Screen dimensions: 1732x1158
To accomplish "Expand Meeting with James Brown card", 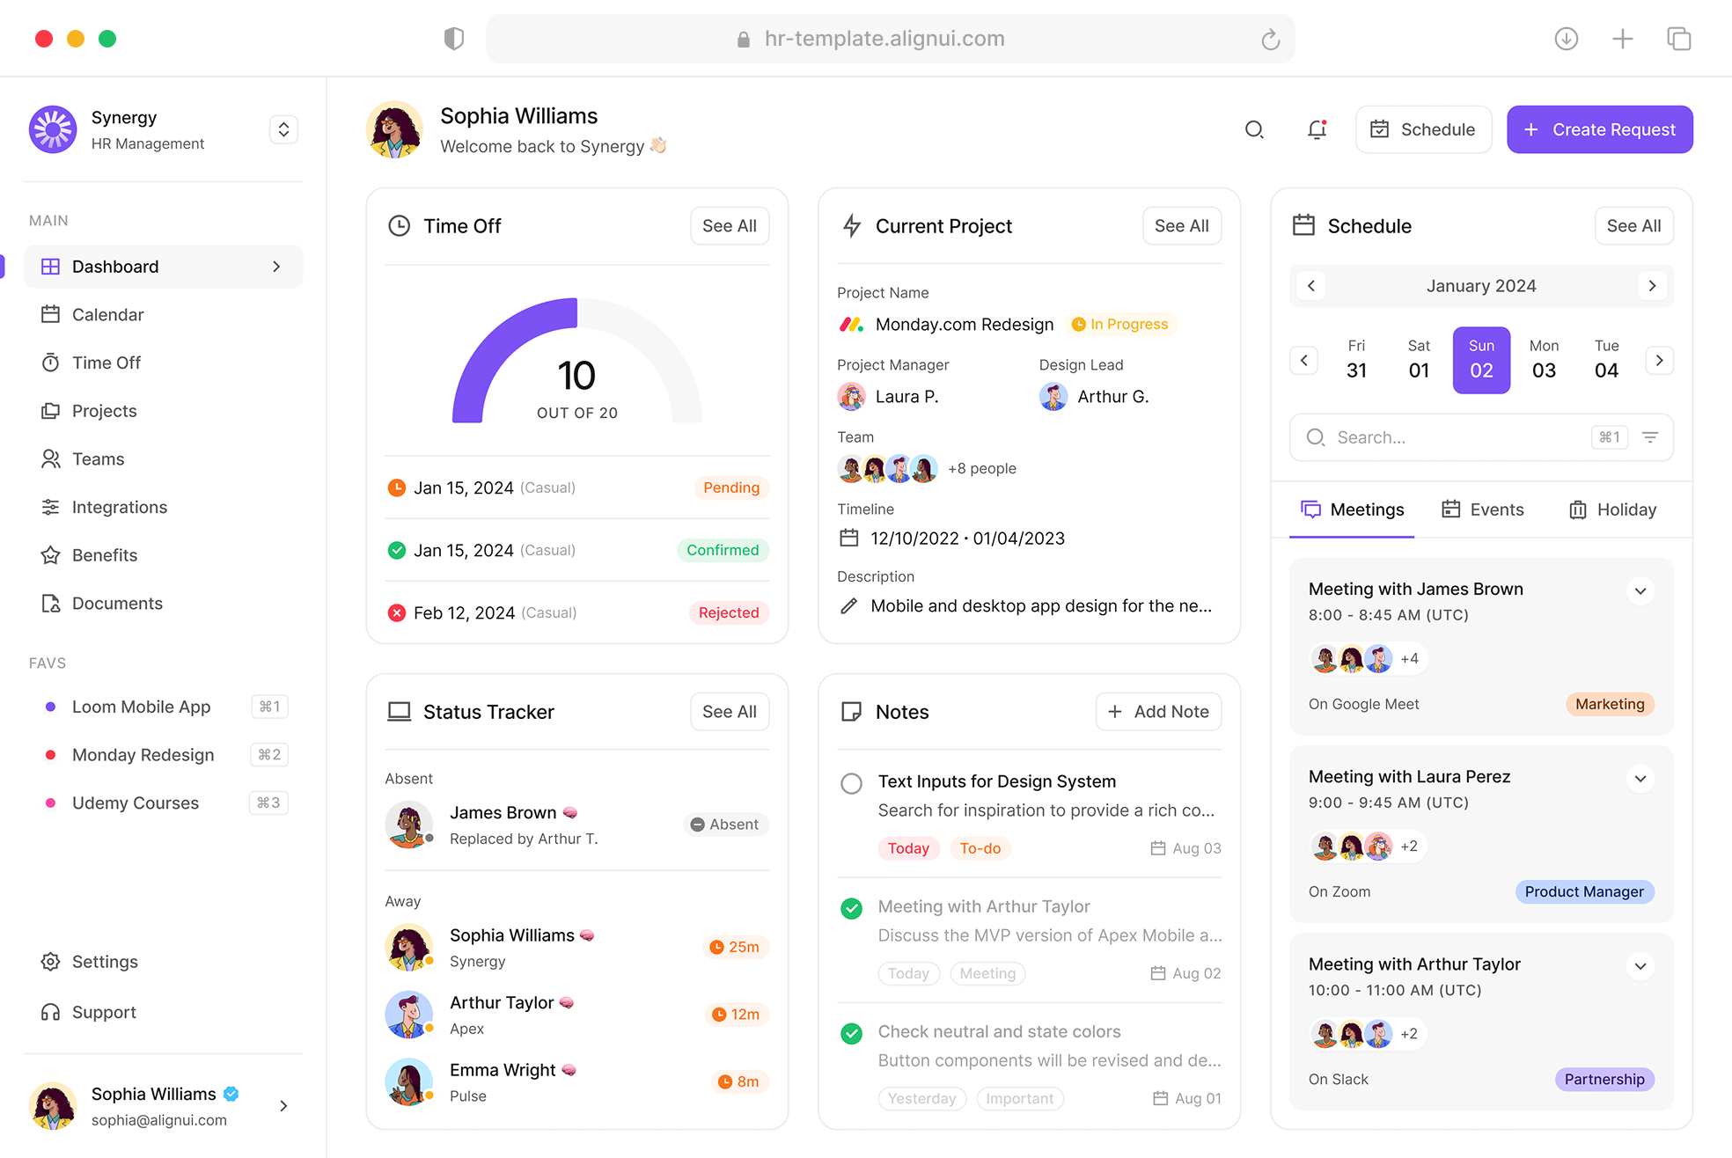I will point(1640,591).
